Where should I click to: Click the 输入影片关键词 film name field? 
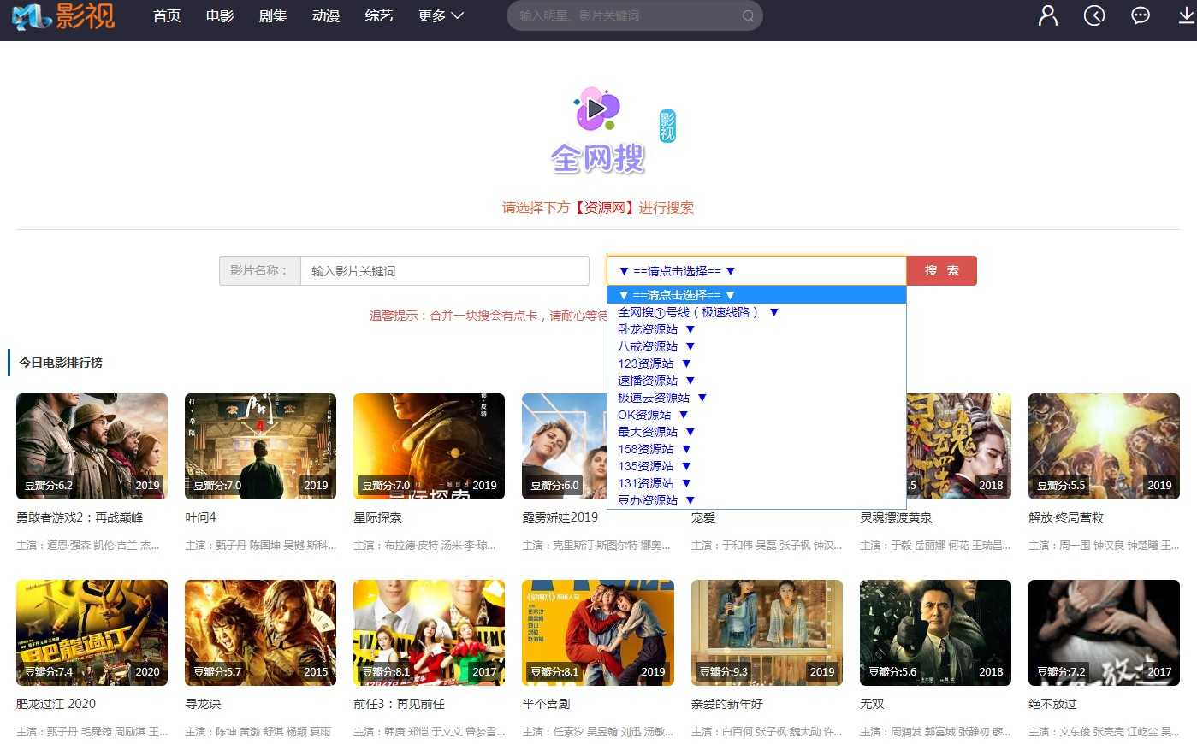(445, 271)
